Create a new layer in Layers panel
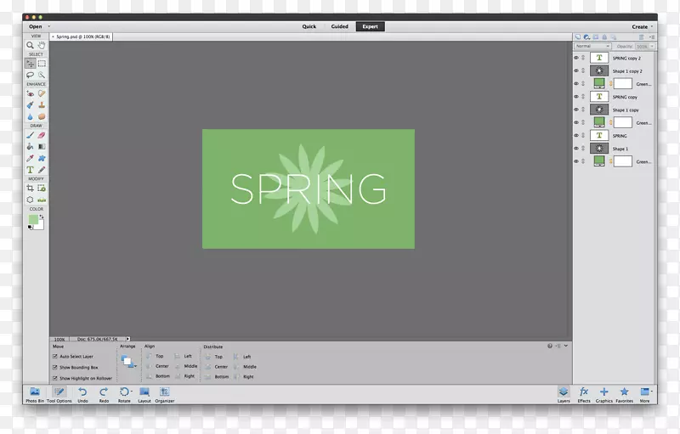 pyautogui.click(x=578, y=37)
